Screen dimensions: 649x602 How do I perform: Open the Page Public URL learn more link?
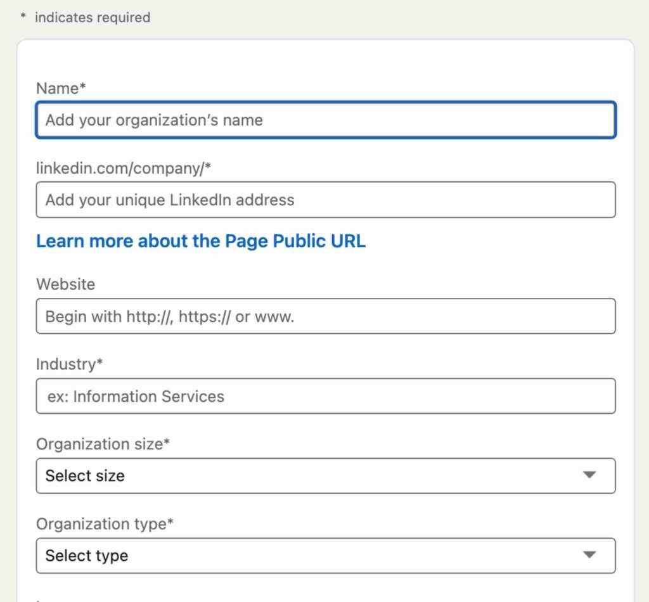(201, 241)
